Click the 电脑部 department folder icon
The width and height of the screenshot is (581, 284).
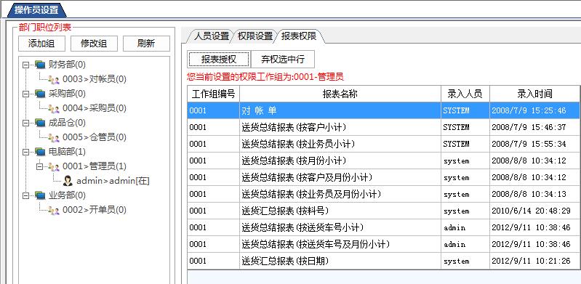coord(40,152)
